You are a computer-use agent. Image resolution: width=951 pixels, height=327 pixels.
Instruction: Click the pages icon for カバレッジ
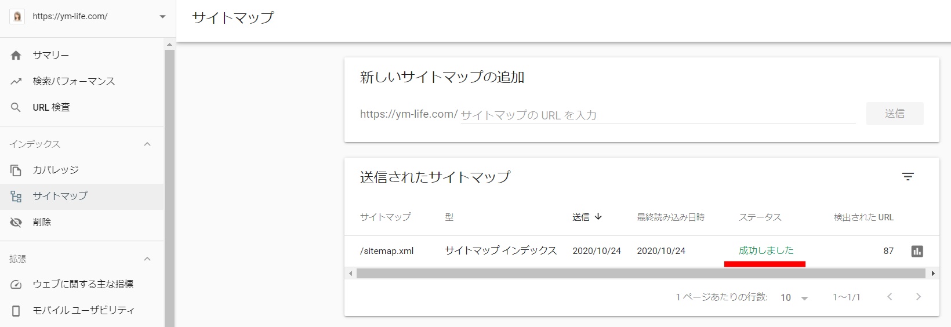point(16,170)
